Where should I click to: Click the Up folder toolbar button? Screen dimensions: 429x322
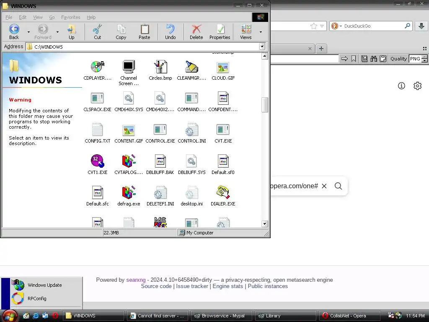(x=71, y=32)
